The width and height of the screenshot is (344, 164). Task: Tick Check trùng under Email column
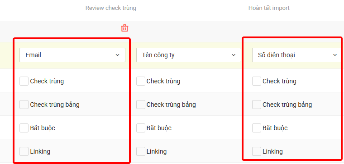click(24, 81)
